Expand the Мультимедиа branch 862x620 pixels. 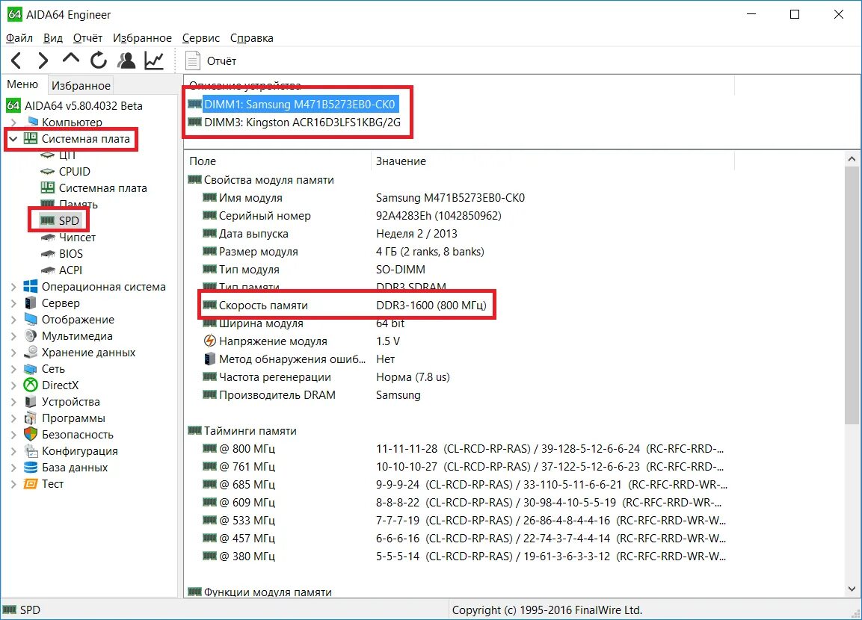pos(13,336)
